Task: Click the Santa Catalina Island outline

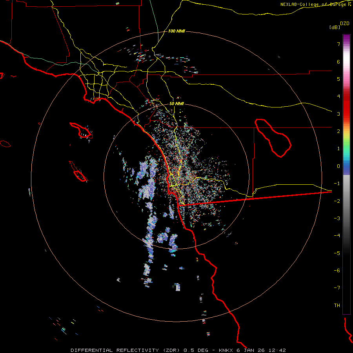Action: point(81,130)
